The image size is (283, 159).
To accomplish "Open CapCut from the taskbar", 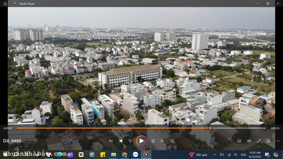I will coord(81,155).
